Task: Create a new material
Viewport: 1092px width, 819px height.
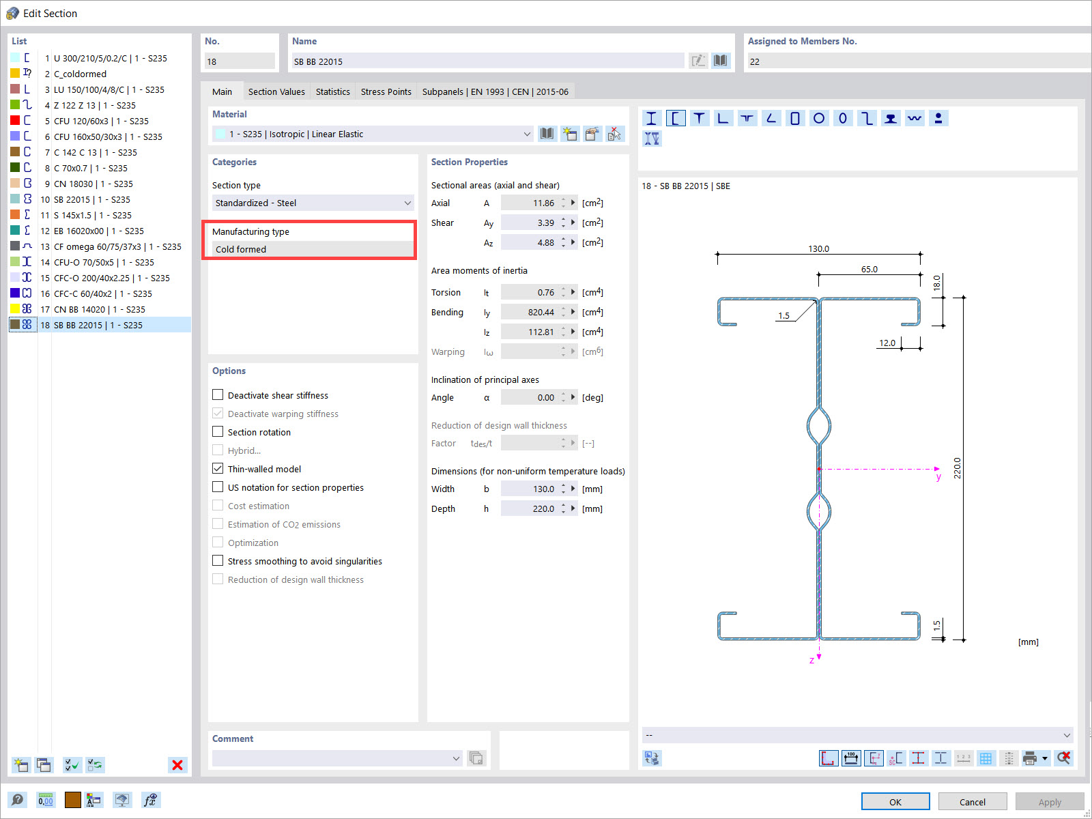Action: point(570,134)
